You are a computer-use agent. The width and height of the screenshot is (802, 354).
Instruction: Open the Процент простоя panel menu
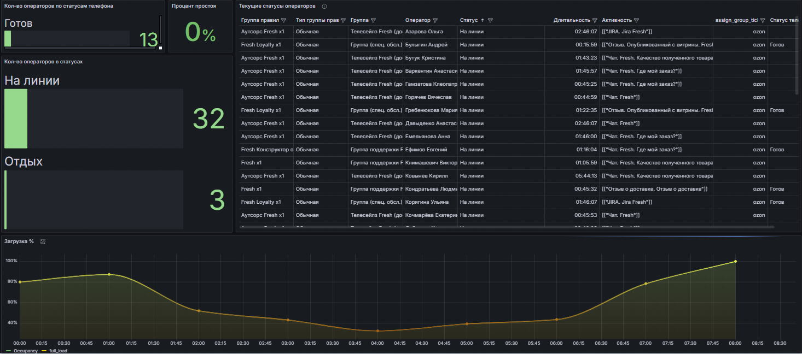point(194,6)
